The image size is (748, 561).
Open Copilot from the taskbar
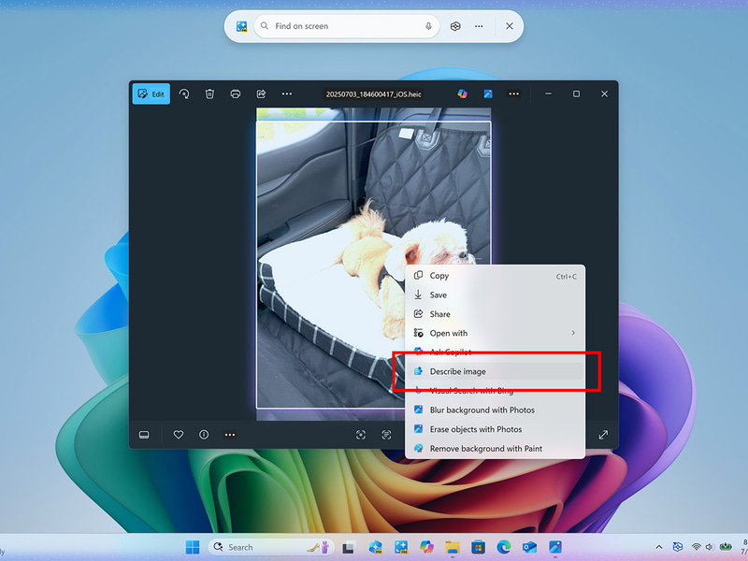pos(426,547)
